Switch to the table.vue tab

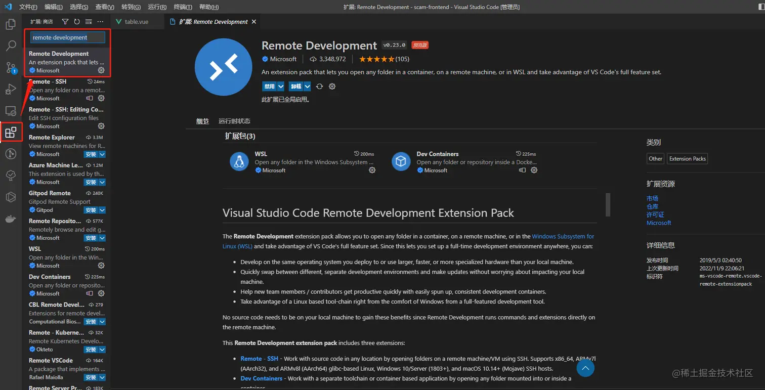(x=136, y=22)
